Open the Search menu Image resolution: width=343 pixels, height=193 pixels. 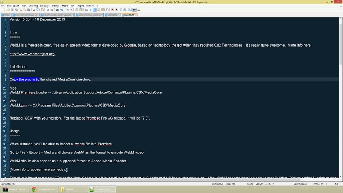tap(16, 6)
